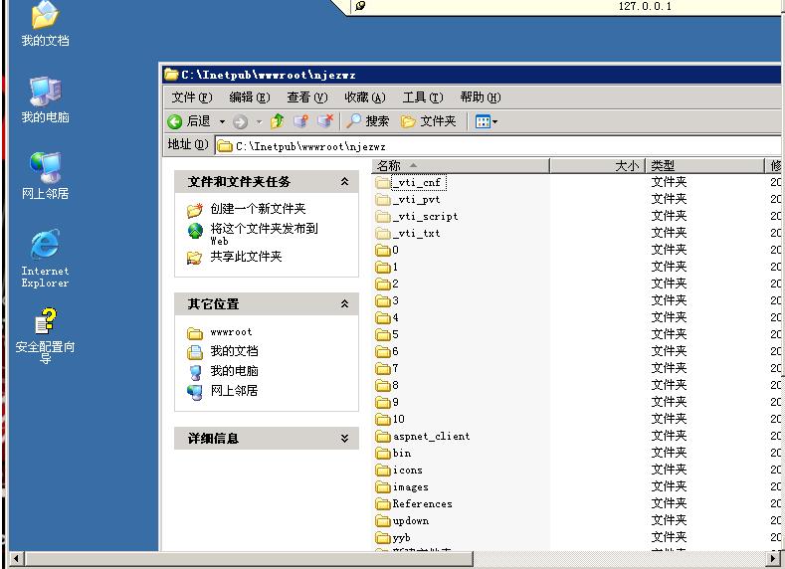Toggle the Folders (文件夹) pane button
Viewport: 785px width, 569px height.
coord(429,121)
